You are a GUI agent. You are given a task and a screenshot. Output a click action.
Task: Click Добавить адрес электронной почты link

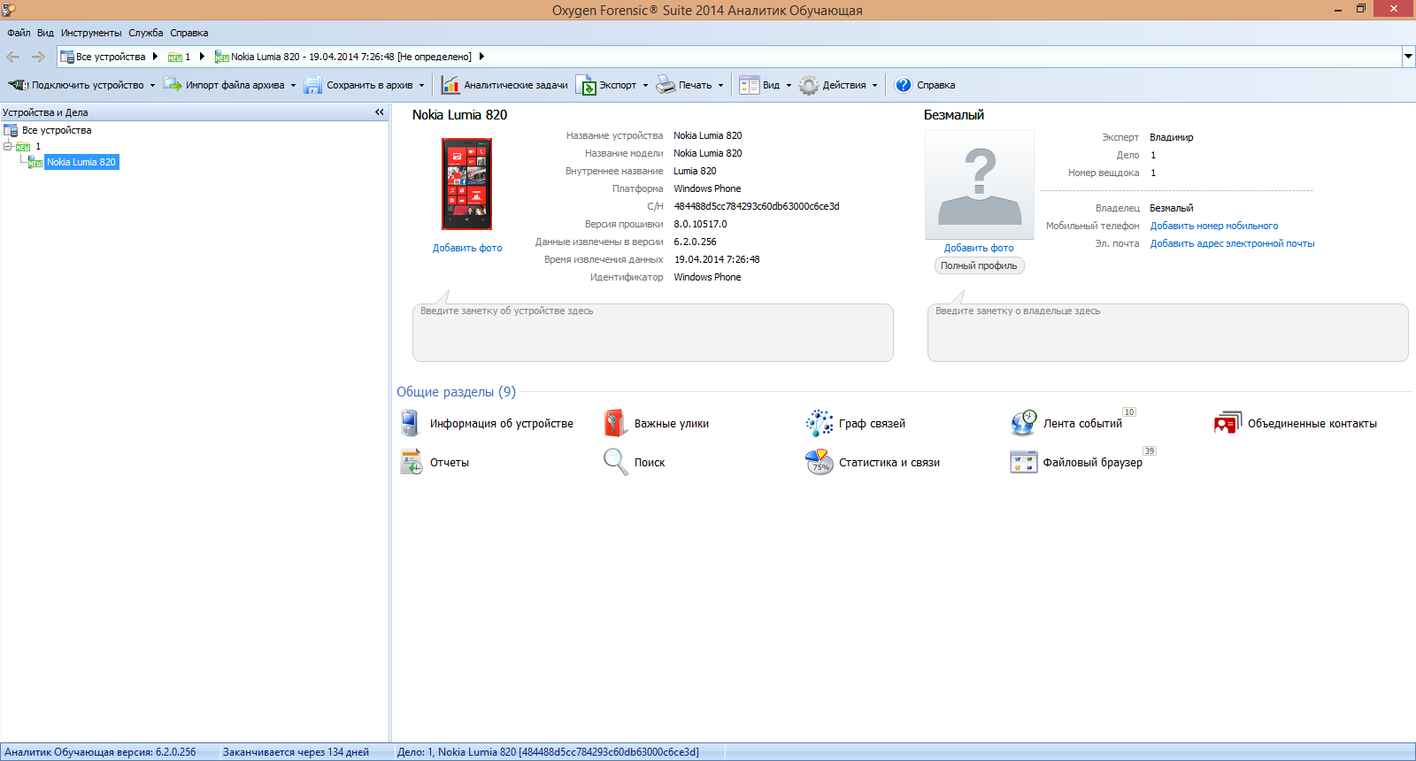(1232, 243)
